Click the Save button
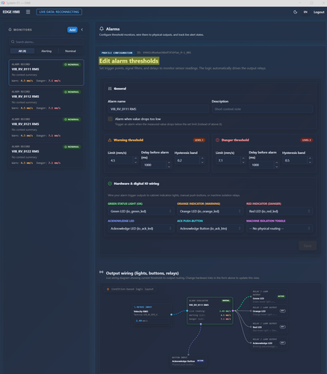This screenshot has width=327, height=374. pos(308,245)
